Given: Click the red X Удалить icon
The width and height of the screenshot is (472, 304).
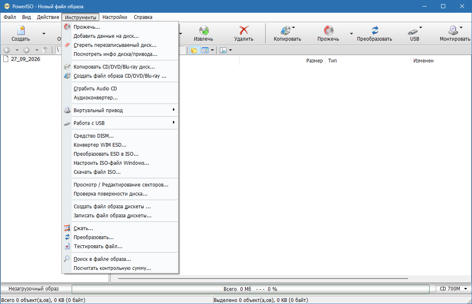Looking at the screenshot, I should pyautogui.click(x=243, y=30).
